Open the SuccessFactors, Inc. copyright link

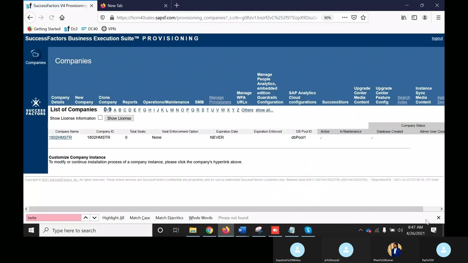[60, 180]
